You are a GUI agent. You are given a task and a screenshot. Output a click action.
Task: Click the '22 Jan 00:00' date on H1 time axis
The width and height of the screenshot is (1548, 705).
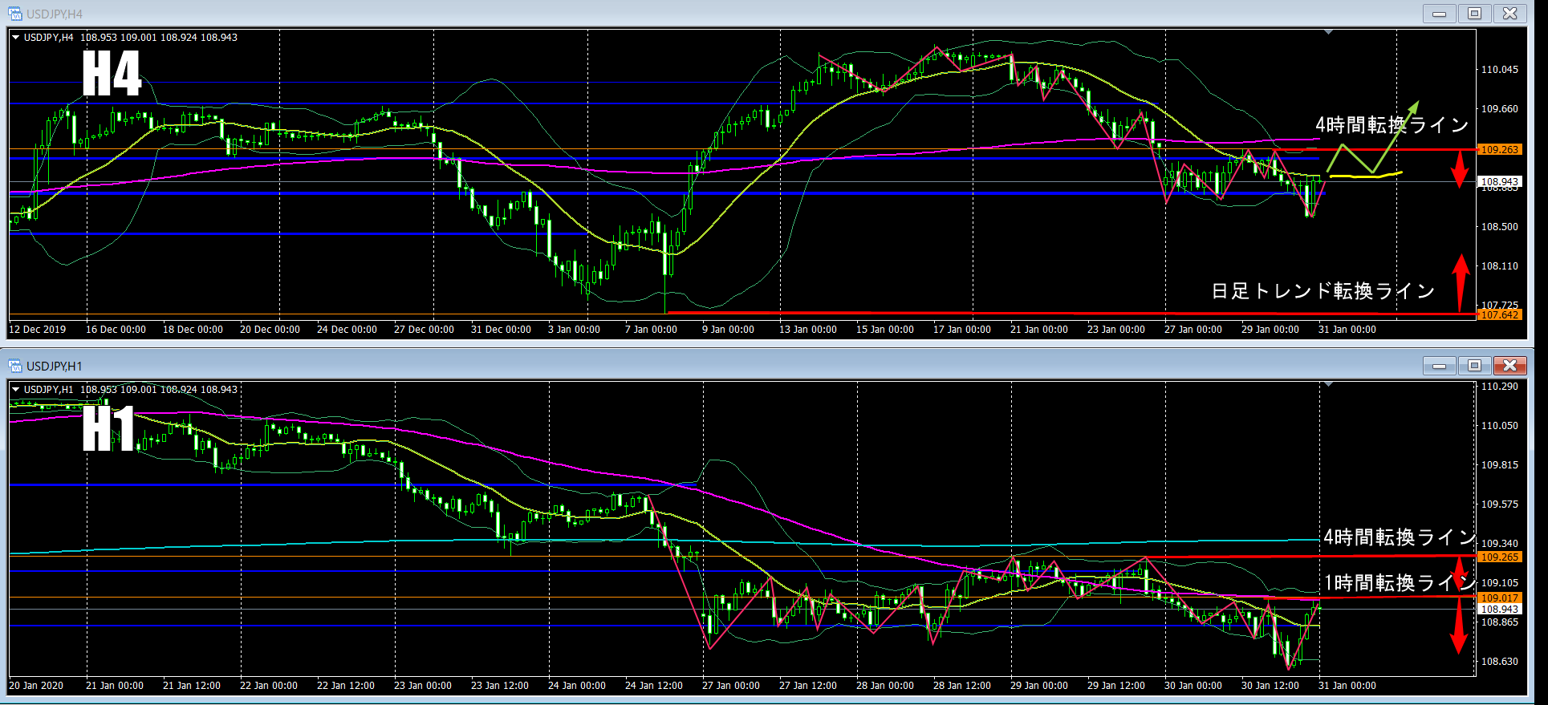click(269, 686)
